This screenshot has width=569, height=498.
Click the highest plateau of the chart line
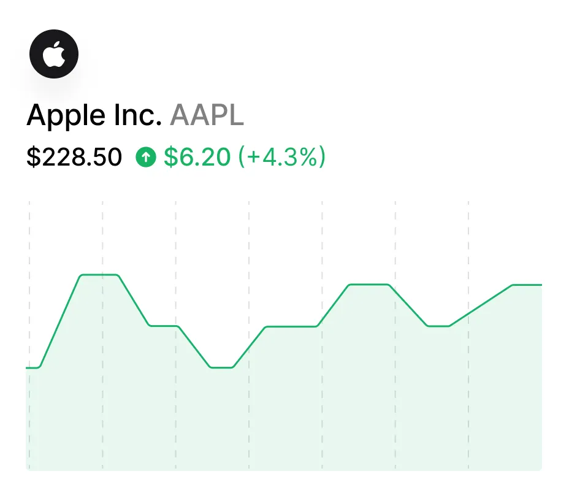pos(99,275)
